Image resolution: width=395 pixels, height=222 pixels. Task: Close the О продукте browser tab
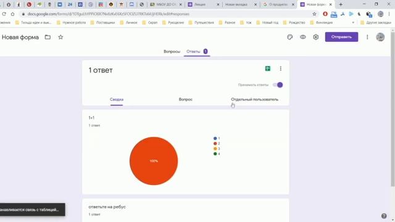coord(293,4)
